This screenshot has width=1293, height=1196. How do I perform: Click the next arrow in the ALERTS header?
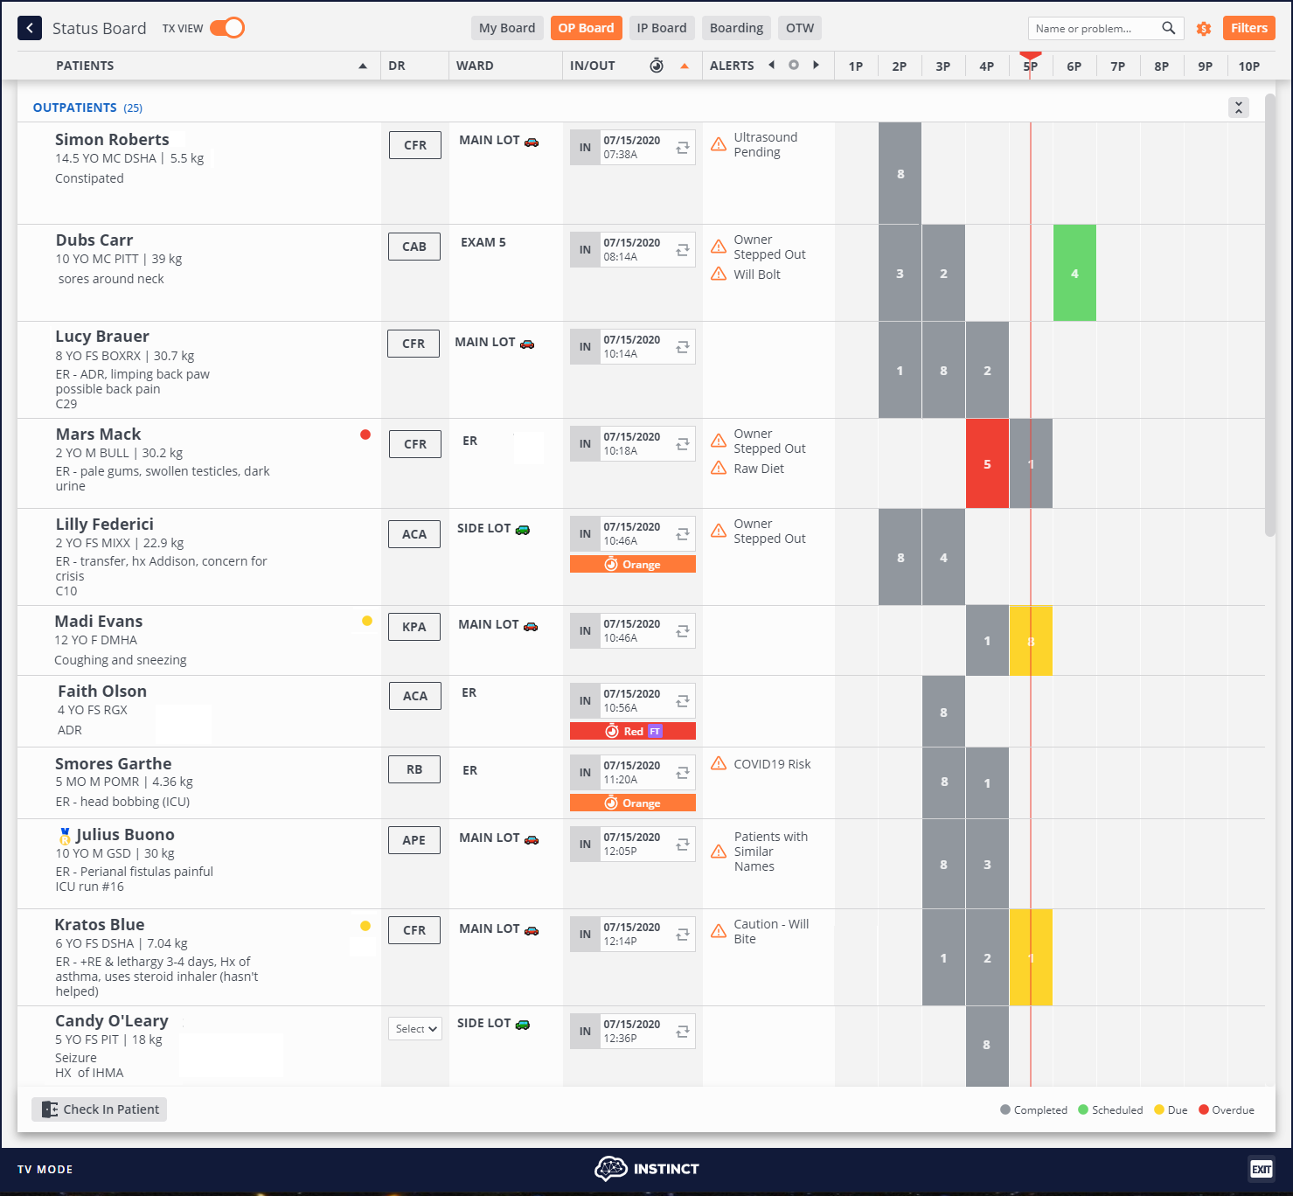coord(815,65)
